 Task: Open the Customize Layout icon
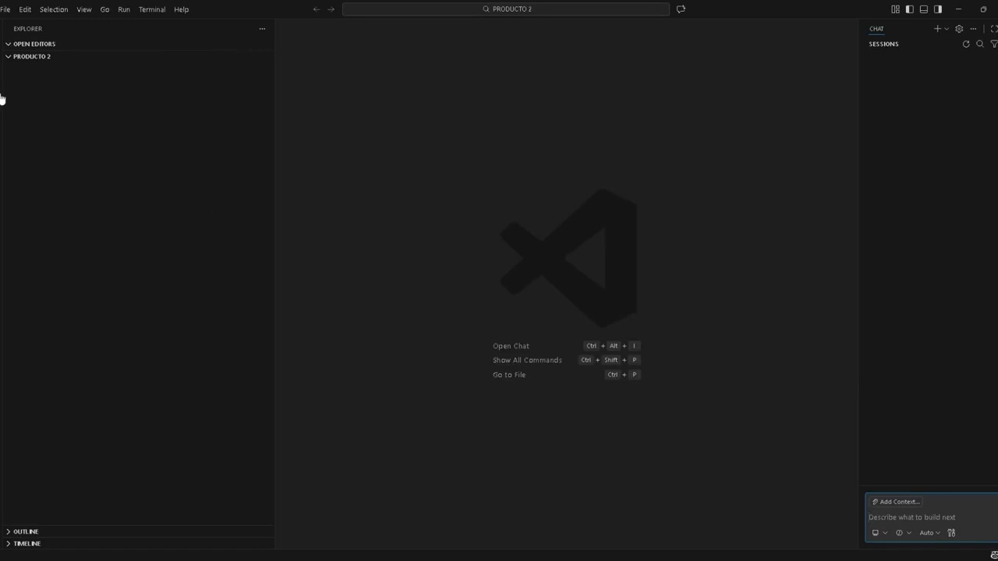895,9
